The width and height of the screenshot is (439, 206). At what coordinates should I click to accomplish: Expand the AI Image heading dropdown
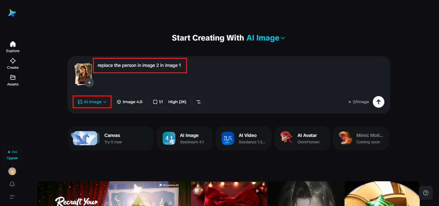coord(283,38)
